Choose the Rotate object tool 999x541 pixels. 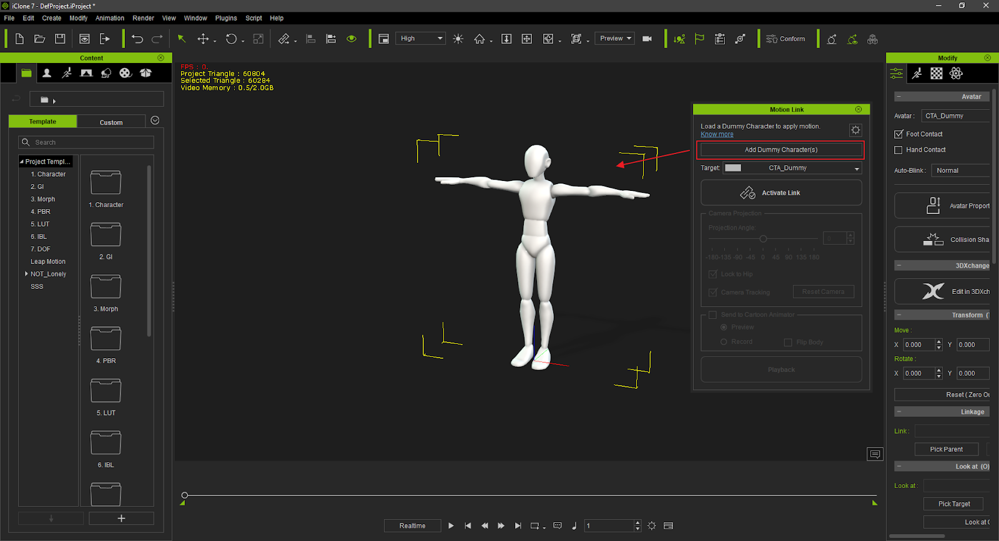231,39
